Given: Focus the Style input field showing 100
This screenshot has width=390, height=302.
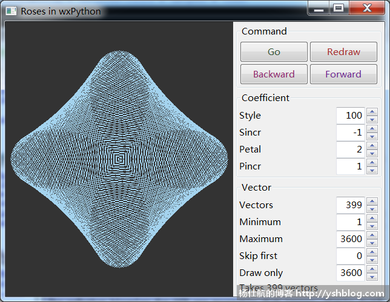Looking at the screenshot, I should coord(351,116).
